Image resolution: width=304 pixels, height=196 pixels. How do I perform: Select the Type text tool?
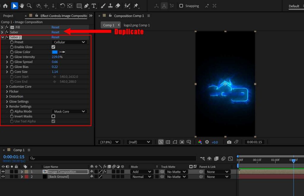click(94, 6)
